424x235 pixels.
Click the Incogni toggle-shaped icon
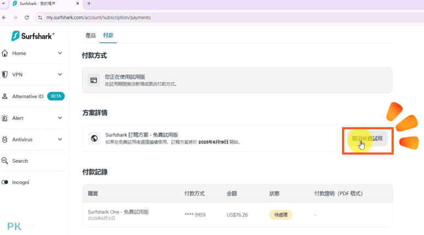coord(4,182)
